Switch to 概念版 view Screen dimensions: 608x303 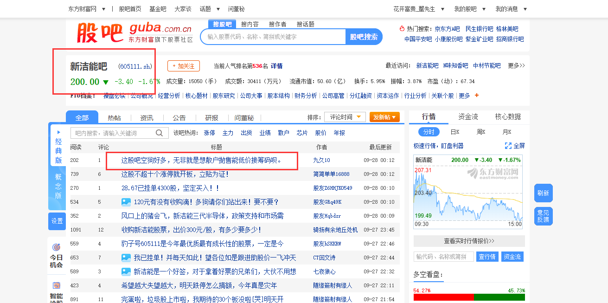[x=58, y=186]
